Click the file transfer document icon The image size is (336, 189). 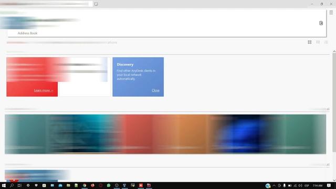click(x=321, y=23)
